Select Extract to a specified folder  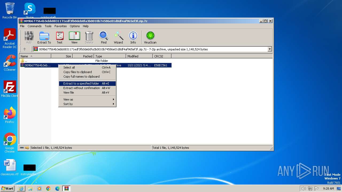87,83
